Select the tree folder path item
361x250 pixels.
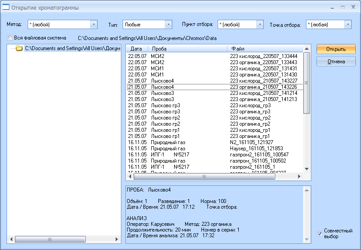coord(72,48)
